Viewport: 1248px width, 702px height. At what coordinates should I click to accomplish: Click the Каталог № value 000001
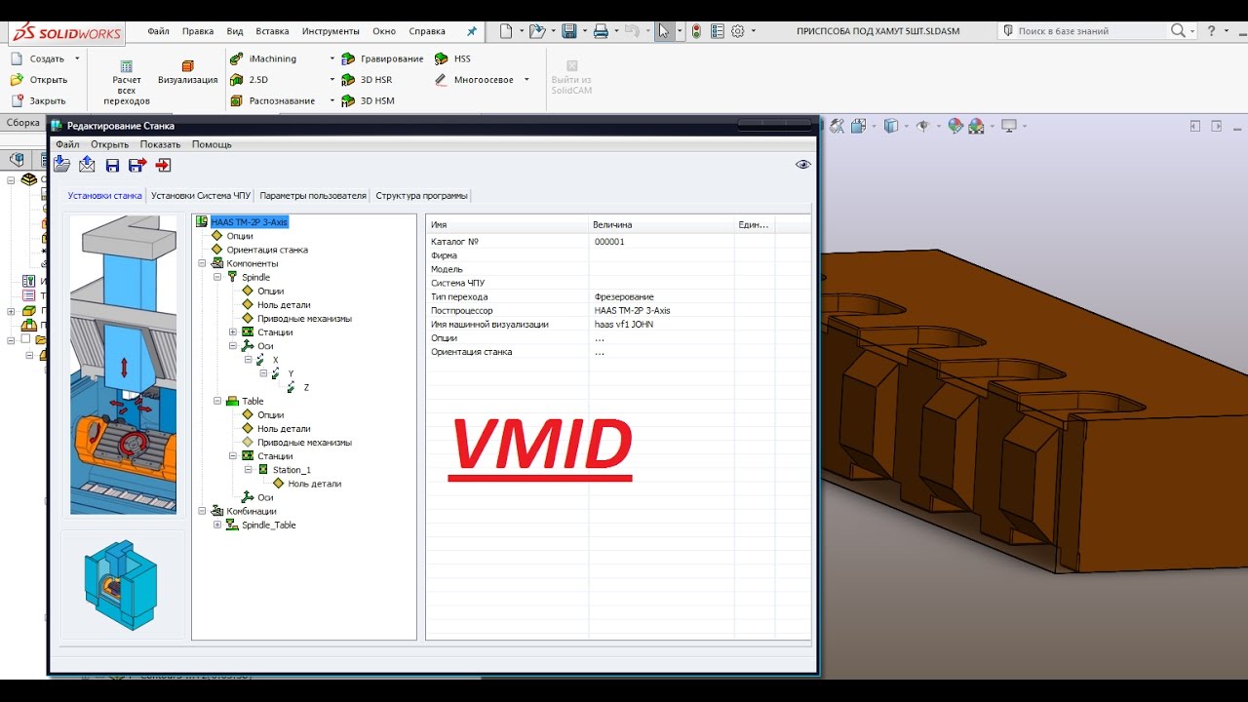[609, 242]
